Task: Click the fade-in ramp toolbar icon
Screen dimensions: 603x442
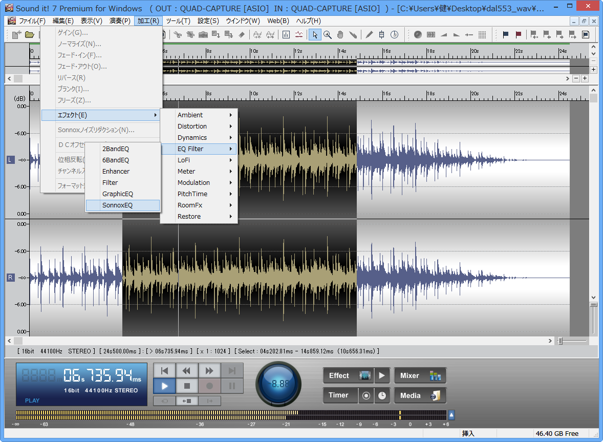Action: point(444,35)
